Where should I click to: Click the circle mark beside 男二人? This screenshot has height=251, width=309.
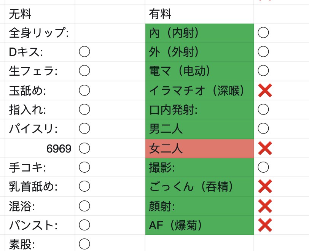click(263, 129)
